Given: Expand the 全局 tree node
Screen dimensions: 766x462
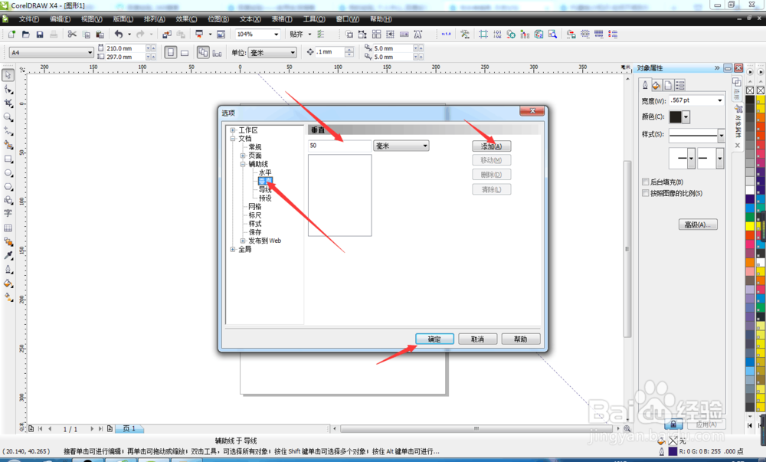Looking at the screenshot, I should point(233,249).
